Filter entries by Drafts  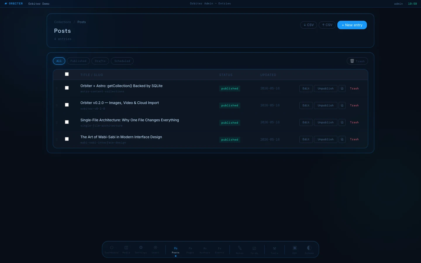click(x=100, y=61)
